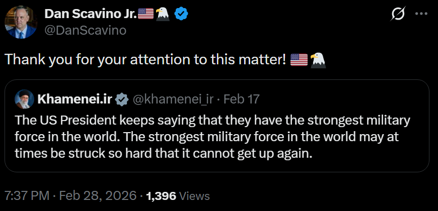This screenshot has width=438, height=211.
Task: Click the gray verified badge beside Khamenei.ir
Action: [121, 99]
